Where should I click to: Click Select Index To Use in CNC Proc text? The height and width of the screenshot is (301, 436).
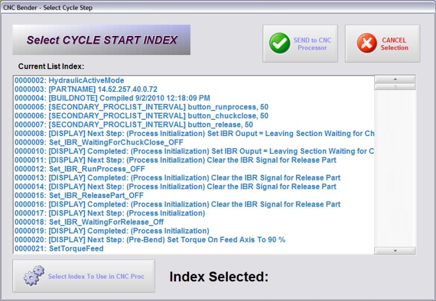point(96,277)
